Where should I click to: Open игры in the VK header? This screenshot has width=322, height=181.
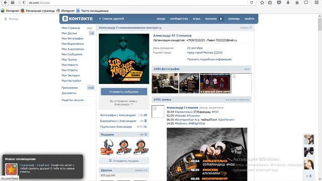(197, 19)
